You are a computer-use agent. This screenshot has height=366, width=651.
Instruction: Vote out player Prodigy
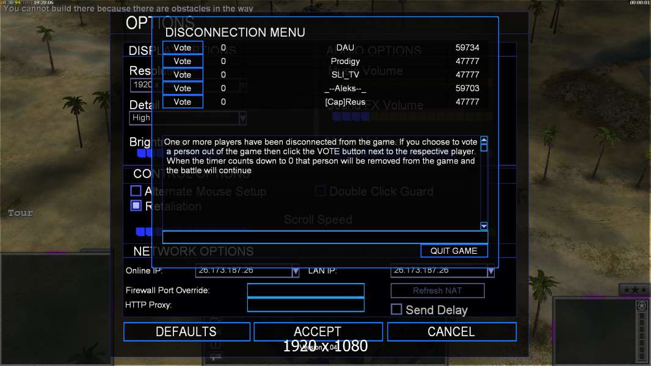click(183, 62)
